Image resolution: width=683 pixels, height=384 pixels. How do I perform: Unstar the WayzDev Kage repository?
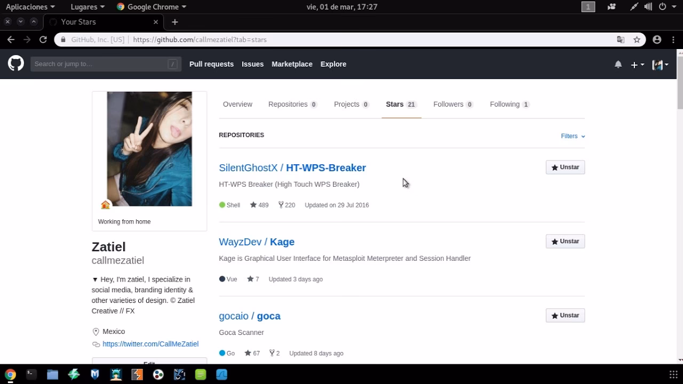(565, 242)
